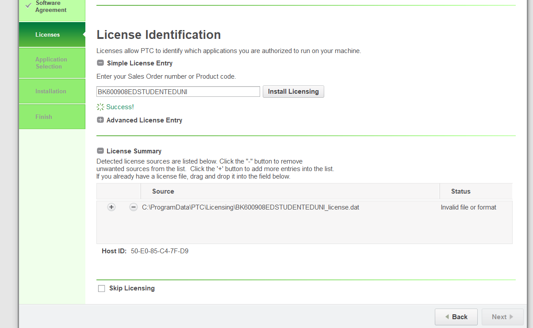Click the disabled Next button
Screen dimensions: 533x328
(502, 317)
